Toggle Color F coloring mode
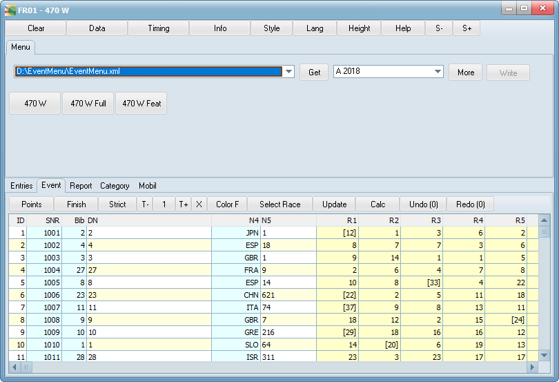Viewport: 559px width, 382px height. point(227,204)
